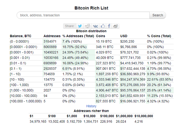Click the Addresses column header
190x134 pixels.
pyautogui.click(x=52, y=36)
